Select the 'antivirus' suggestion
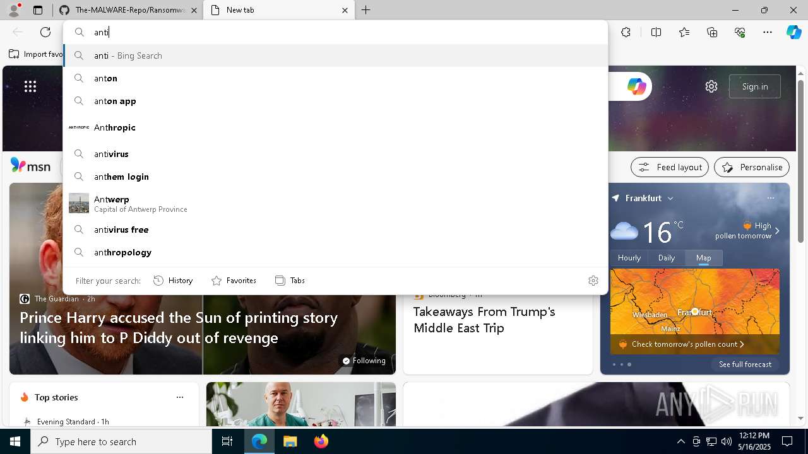This screenshot has width=808, height=454. [336, 154]
